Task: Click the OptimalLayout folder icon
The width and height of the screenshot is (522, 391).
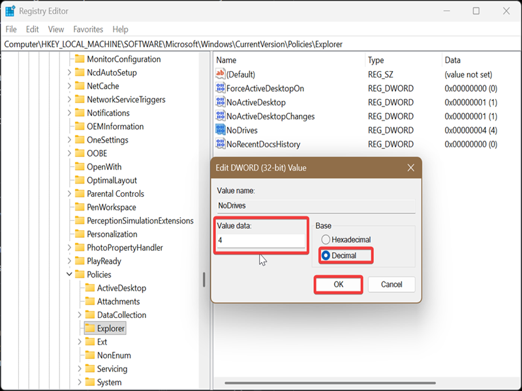Action: [x=80, y=180]
